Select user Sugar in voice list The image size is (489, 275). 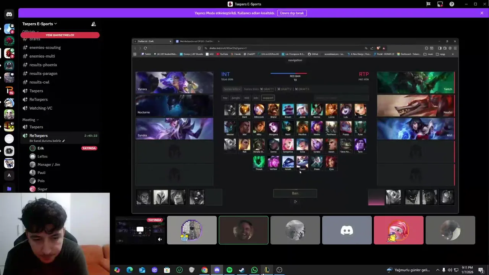[x=42, y=189]
